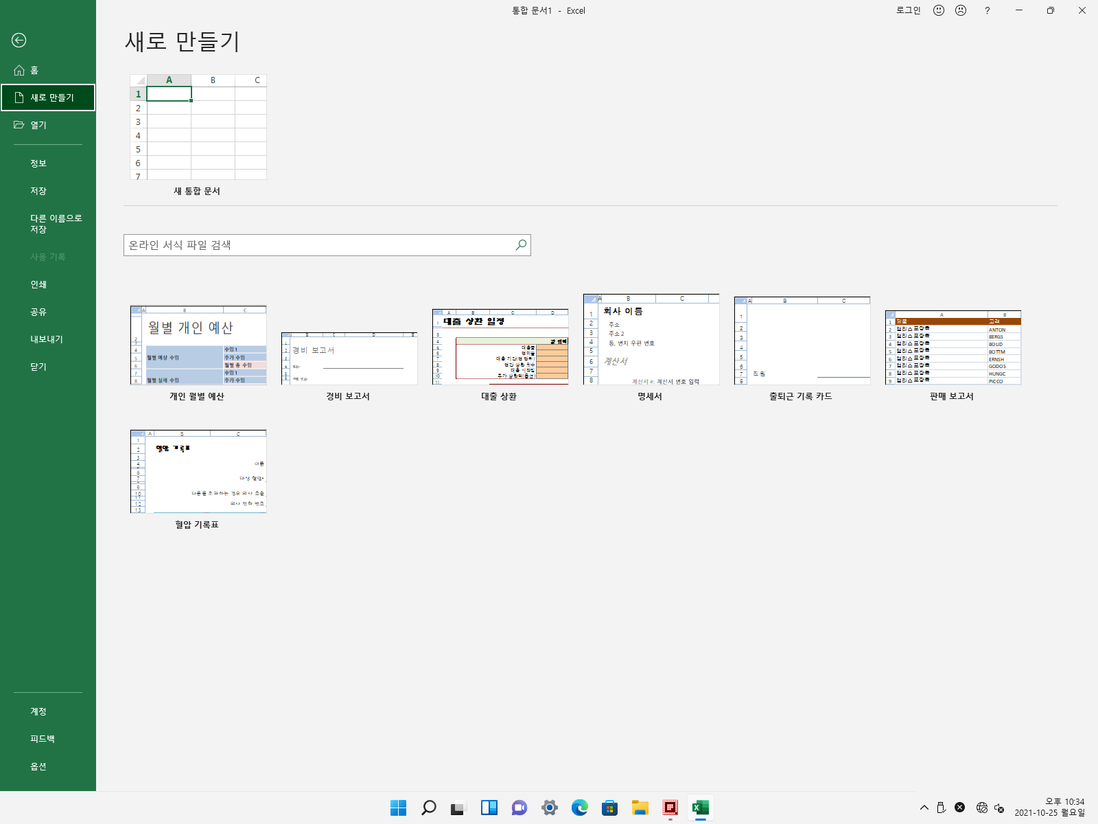Click the clock and date in the taskbar
1098x824 pixels.
pos(1050,808)
